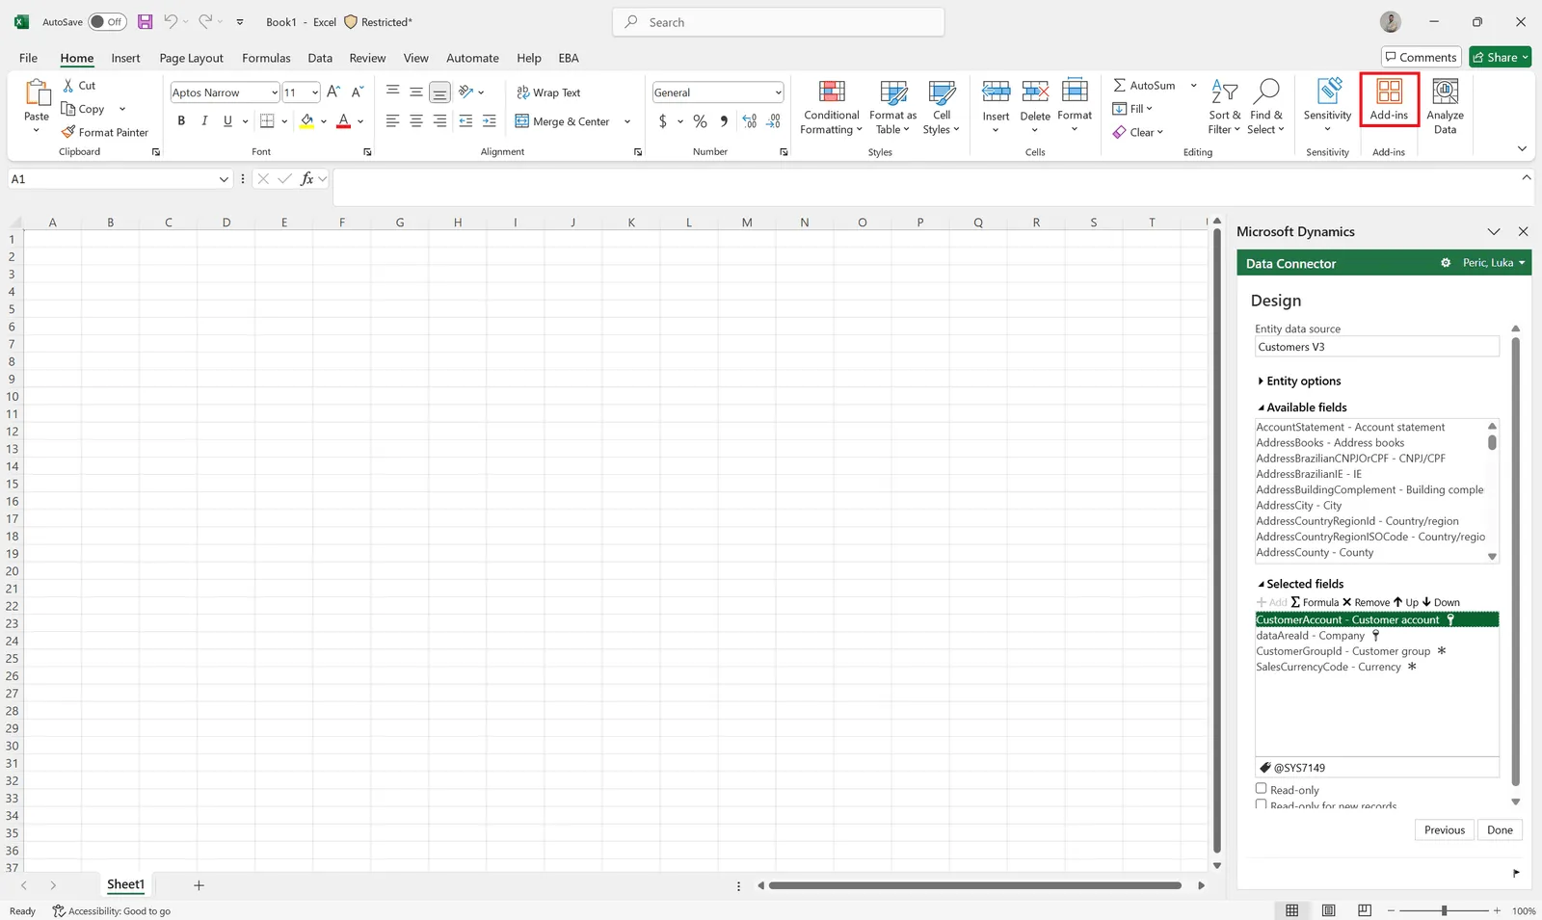Image resolution: width=1542 pixels, height=920 pixels.
Task: Toggle Underline formatting
Action: (227, 120)
